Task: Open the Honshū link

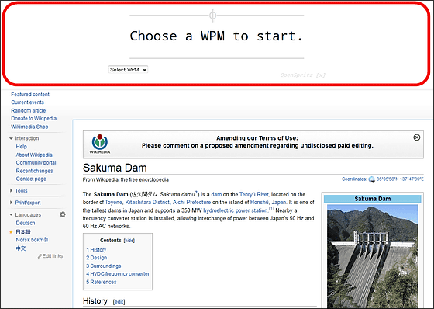Action: coord(260,202)
